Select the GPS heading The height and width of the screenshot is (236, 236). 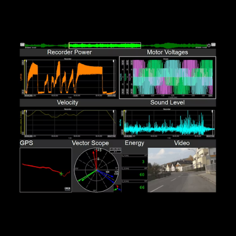(x=26, y=143)
